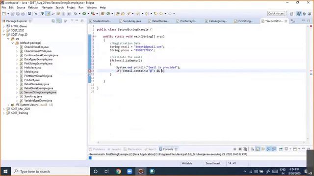Viewport: 314px width, 176px height.
Task: Toggle Word Wrap in the Console toolbar
Action: (263, 149)
